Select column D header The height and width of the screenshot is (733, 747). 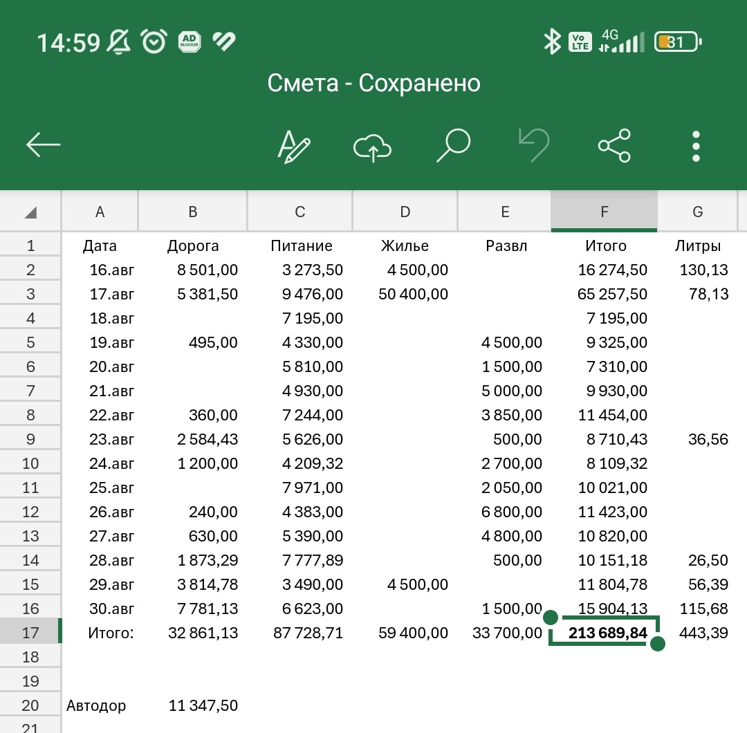(x=405, y=212)
